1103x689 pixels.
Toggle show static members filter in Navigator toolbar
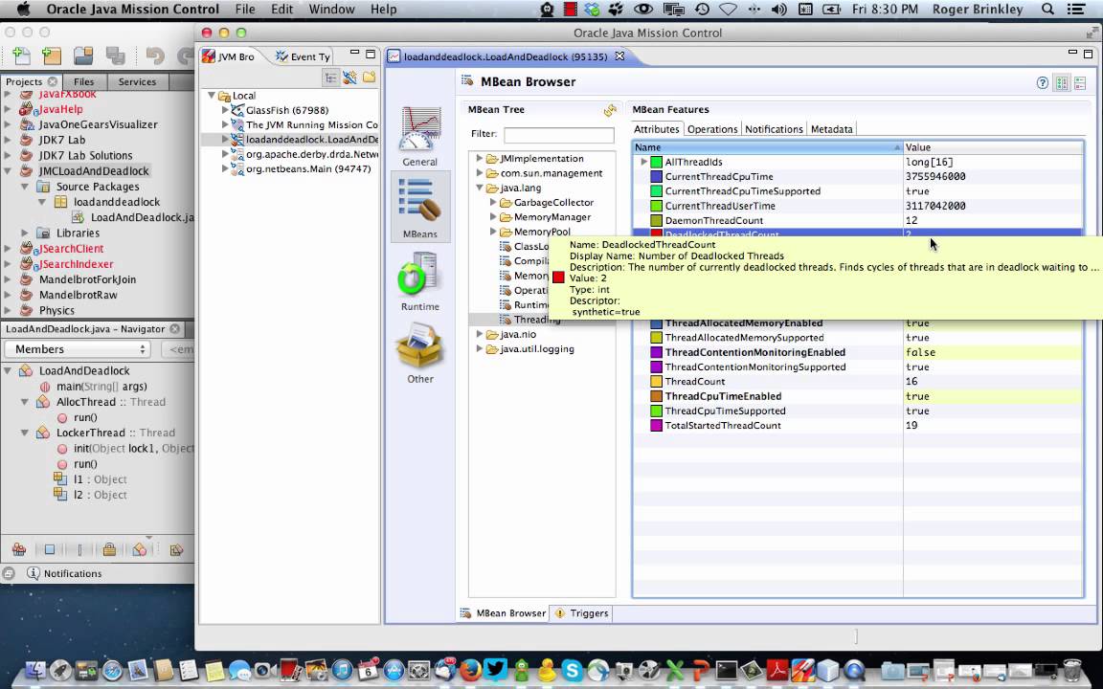(x=79, y=550)
